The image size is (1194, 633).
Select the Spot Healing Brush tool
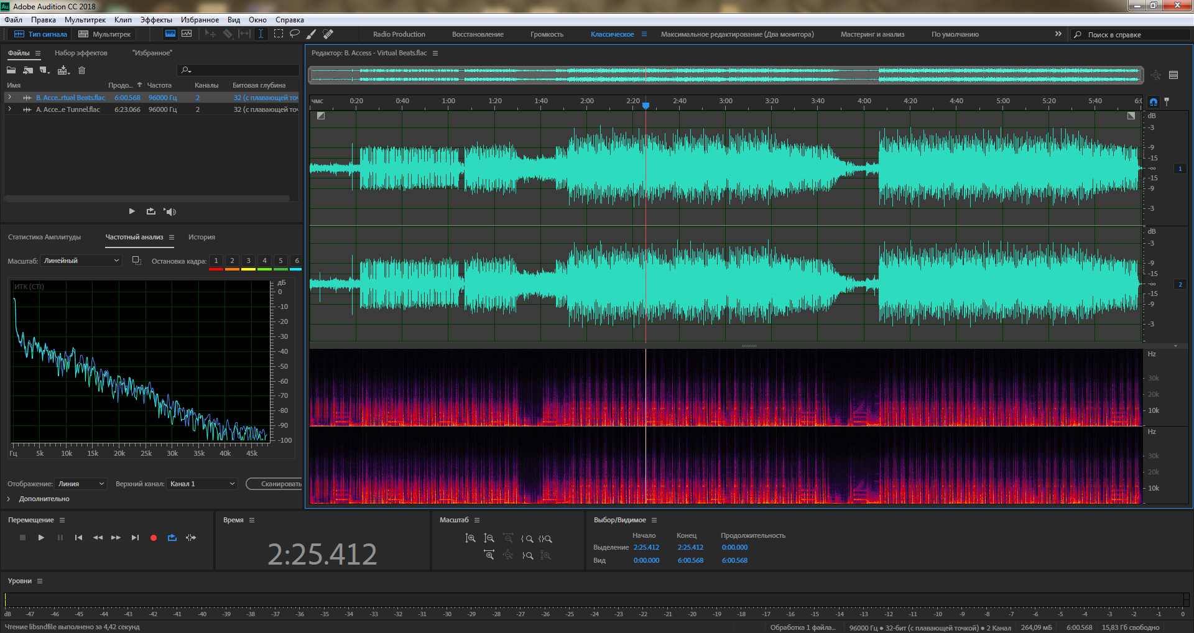[x=328, y=34]
